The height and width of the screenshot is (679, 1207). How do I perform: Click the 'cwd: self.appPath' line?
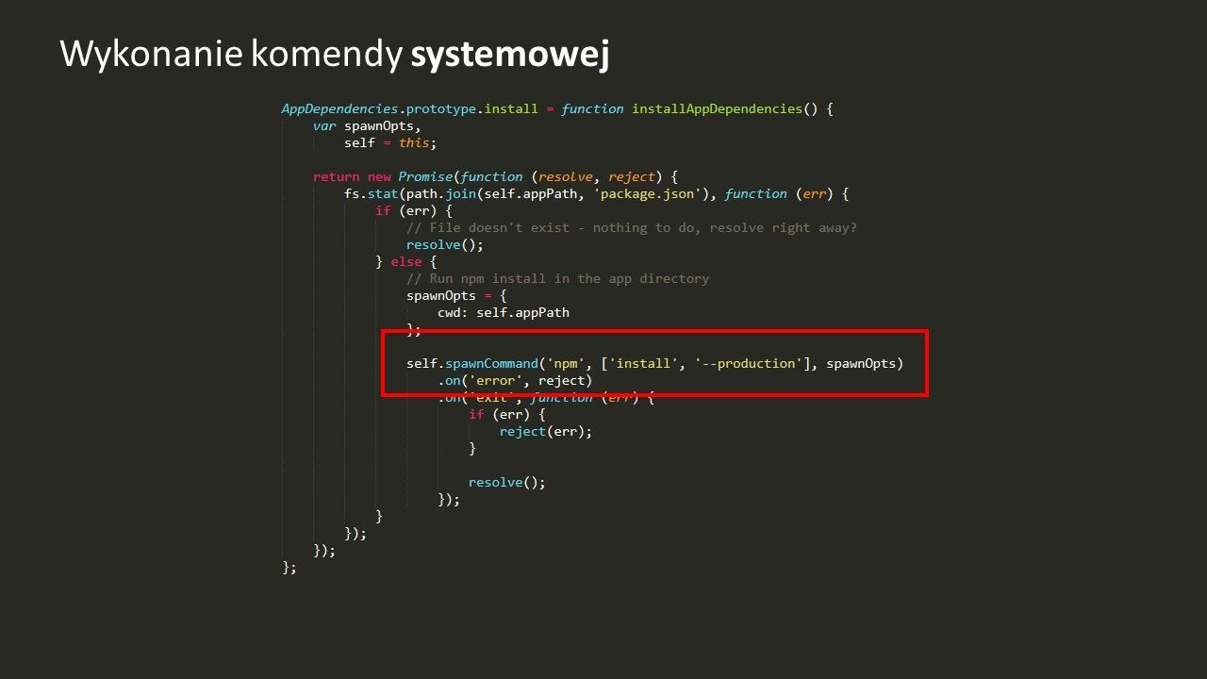[x=504, y=312]
